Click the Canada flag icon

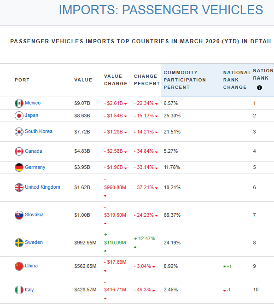19,151
